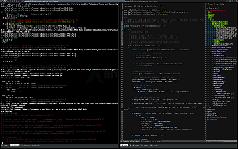Expand the Event/ folder in WDABundle
238x149 pixels.
click(217, 72)
